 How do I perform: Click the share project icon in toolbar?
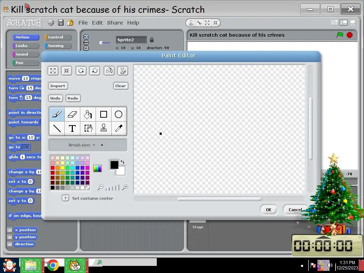[70, 22]
